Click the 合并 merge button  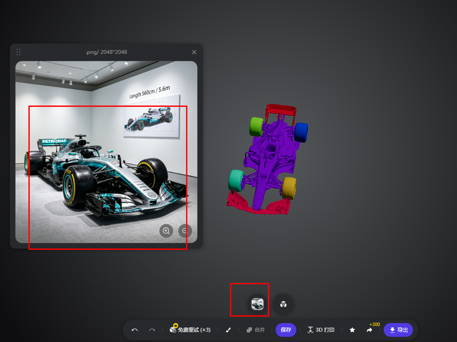pos(255,330)
